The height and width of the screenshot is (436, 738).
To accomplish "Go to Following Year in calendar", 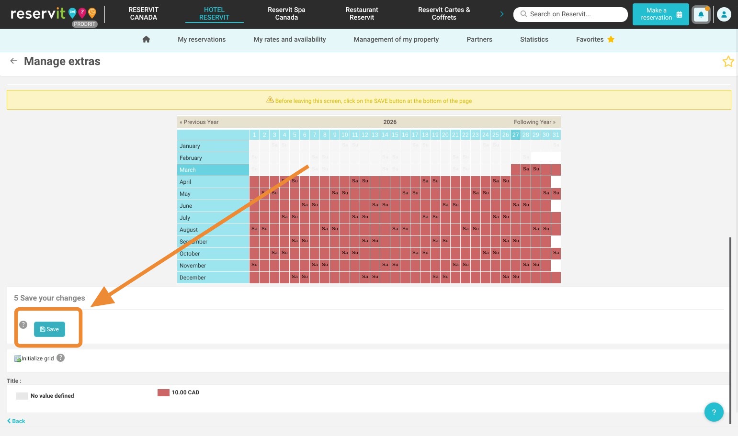I will [534, 122].
